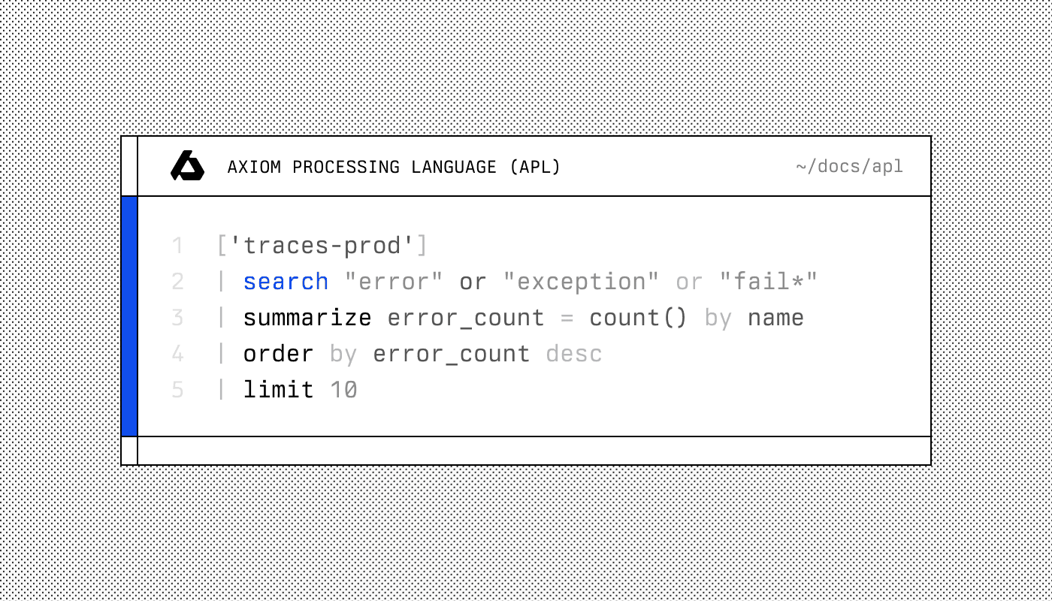The image size is (1052, 601).
Task: Click the summarize operator
Action: coord(307,318)
